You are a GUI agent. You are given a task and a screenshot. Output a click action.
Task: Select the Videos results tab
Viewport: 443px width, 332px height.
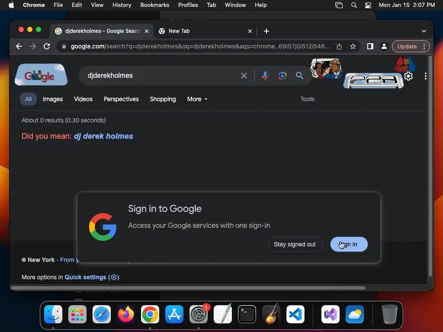click(x=83, y=99)
